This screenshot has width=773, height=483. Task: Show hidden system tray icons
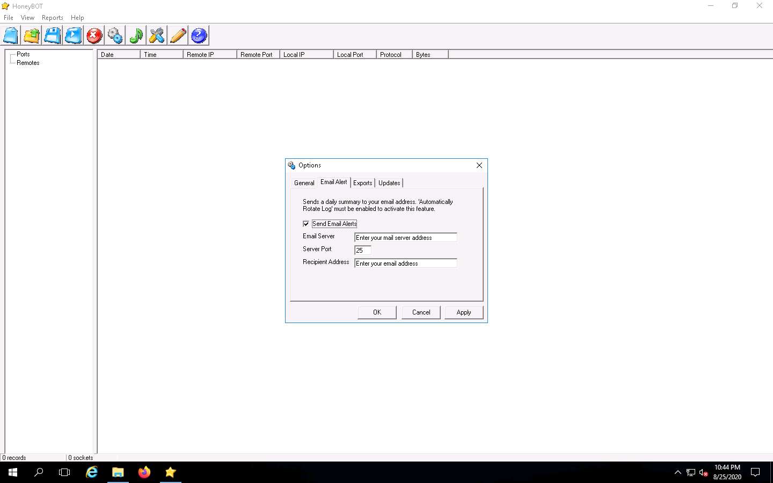(x=677, y=472)
